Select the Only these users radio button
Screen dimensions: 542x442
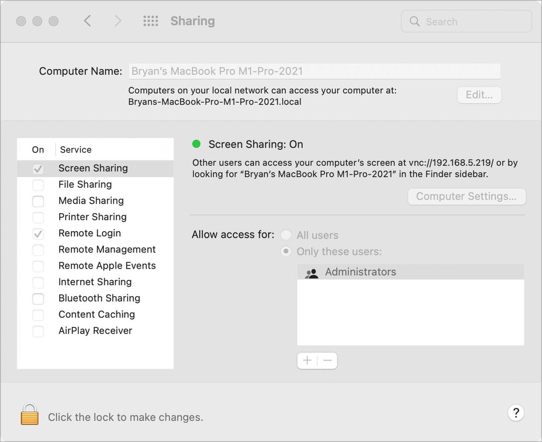pyautogui.click(x=286, y=251)
